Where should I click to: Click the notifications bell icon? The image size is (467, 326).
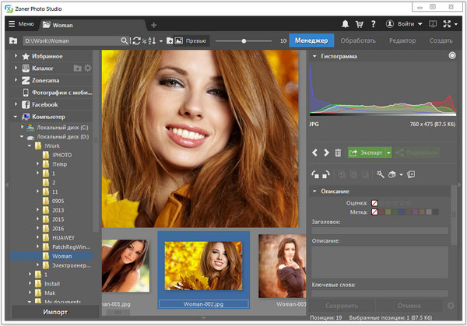tap(346, 24)
